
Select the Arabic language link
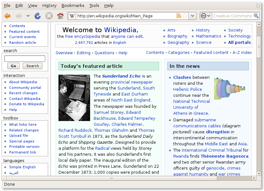coord(14,173)
